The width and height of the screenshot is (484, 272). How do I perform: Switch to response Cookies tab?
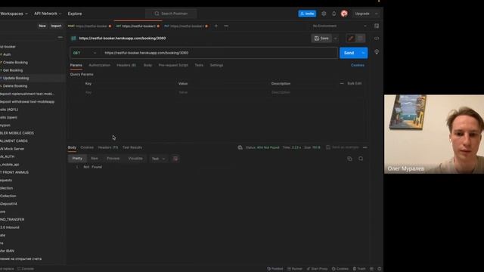click(x=87, y=147)
